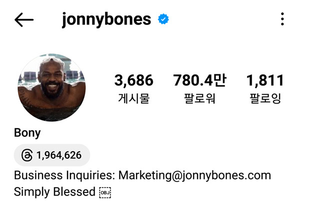Open the Marketing@jonnybones.com email link
The width and height of the screenshot is (310, 202).
194,176
